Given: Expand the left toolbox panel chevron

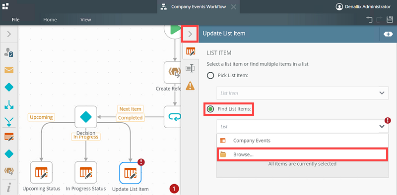Looking at the screenshot, I should (x=9, y=34).
